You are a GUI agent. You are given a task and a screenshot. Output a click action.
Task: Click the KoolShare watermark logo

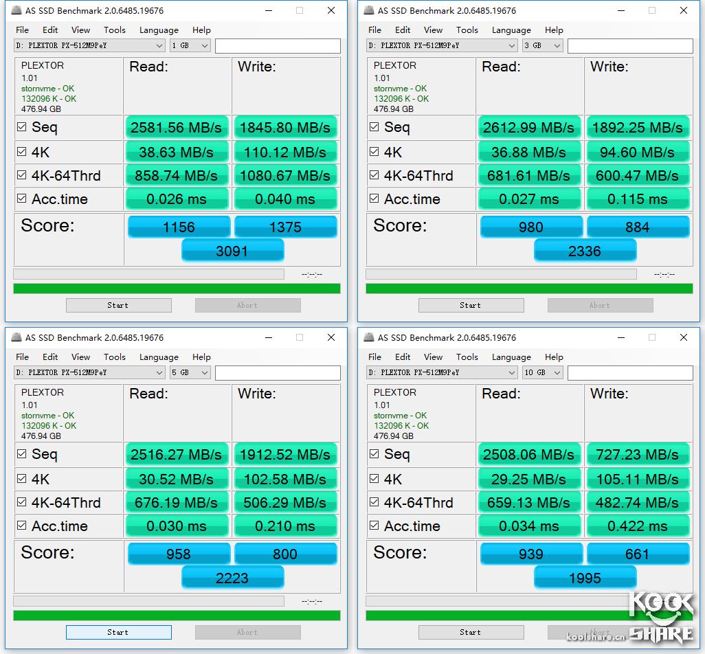pyautogui.click(x=662, y=617)
